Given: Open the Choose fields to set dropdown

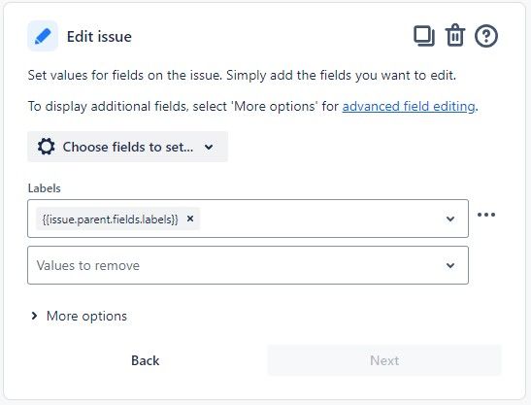Looking at the screenshot, I should (127, 147).
